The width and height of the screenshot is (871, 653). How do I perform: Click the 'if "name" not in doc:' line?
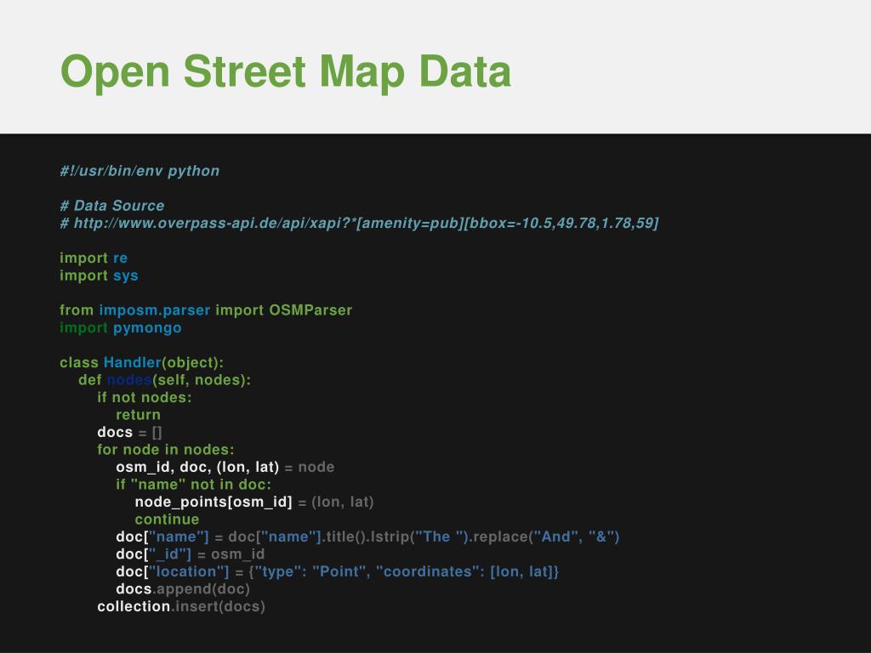click(x=193, y=484)
